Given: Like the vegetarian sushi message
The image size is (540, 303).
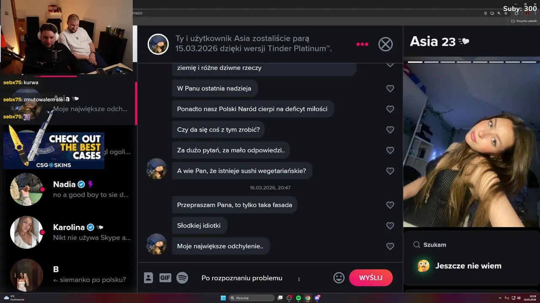Looking at the screenshot, I should tap(390, 171).
